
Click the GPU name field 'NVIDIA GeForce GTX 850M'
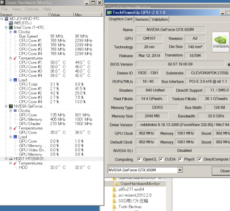[x=171, y=30]
